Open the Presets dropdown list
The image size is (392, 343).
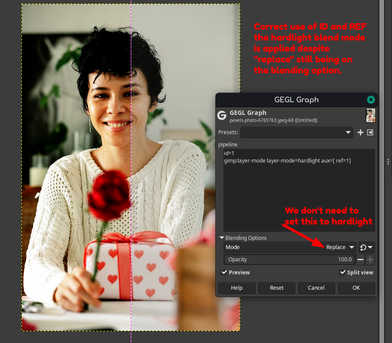click(x=297, y=132)
